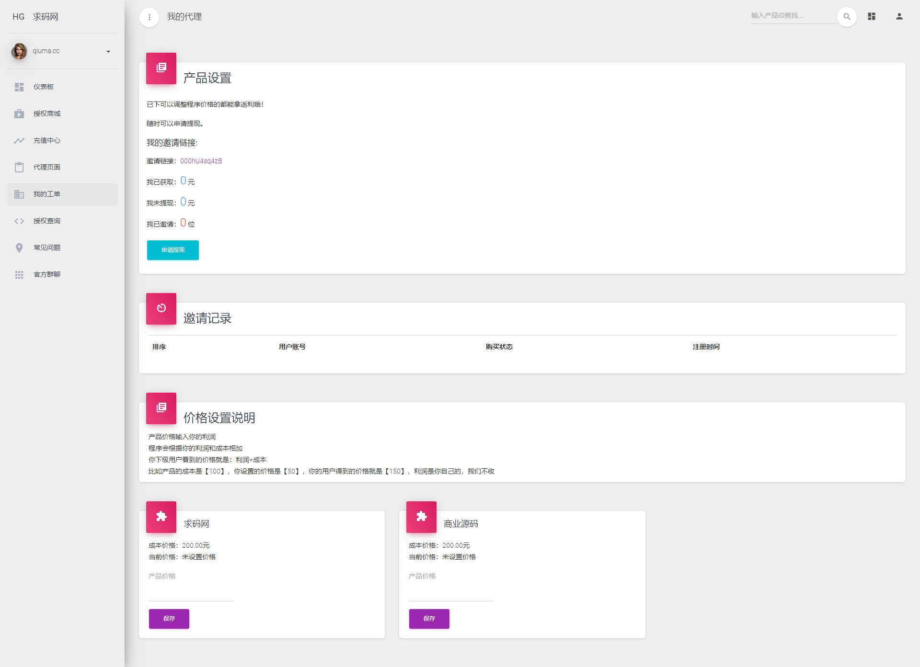Click the 购买状态 column header

point(499,347)
